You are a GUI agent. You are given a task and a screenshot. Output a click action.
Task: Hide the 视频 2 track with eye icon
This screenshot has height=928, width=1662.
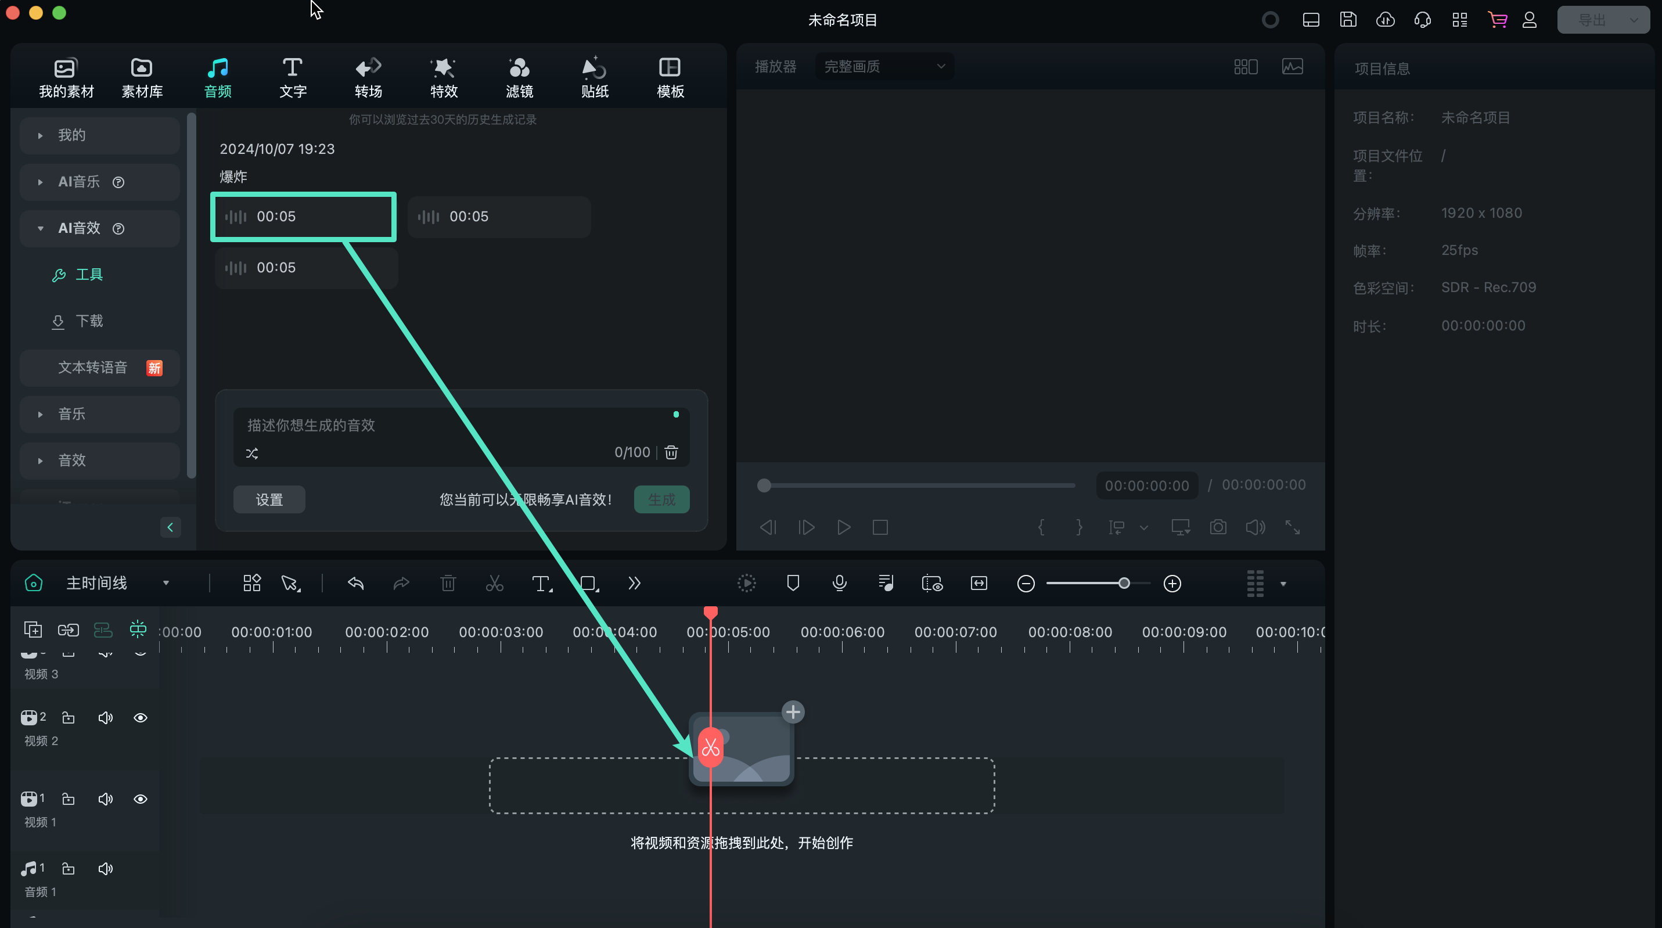(140, 718)
